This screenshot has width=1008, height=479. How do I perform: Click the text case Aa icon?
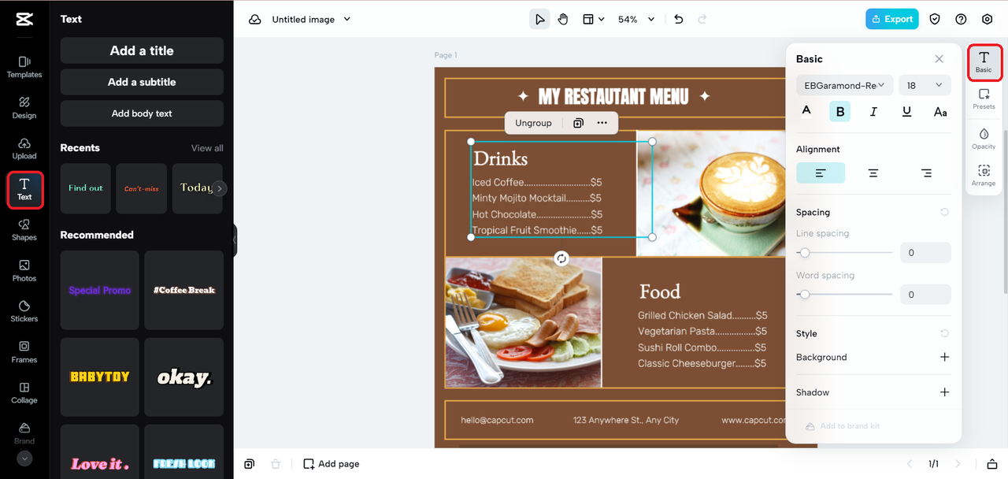[x=940, y=112]
